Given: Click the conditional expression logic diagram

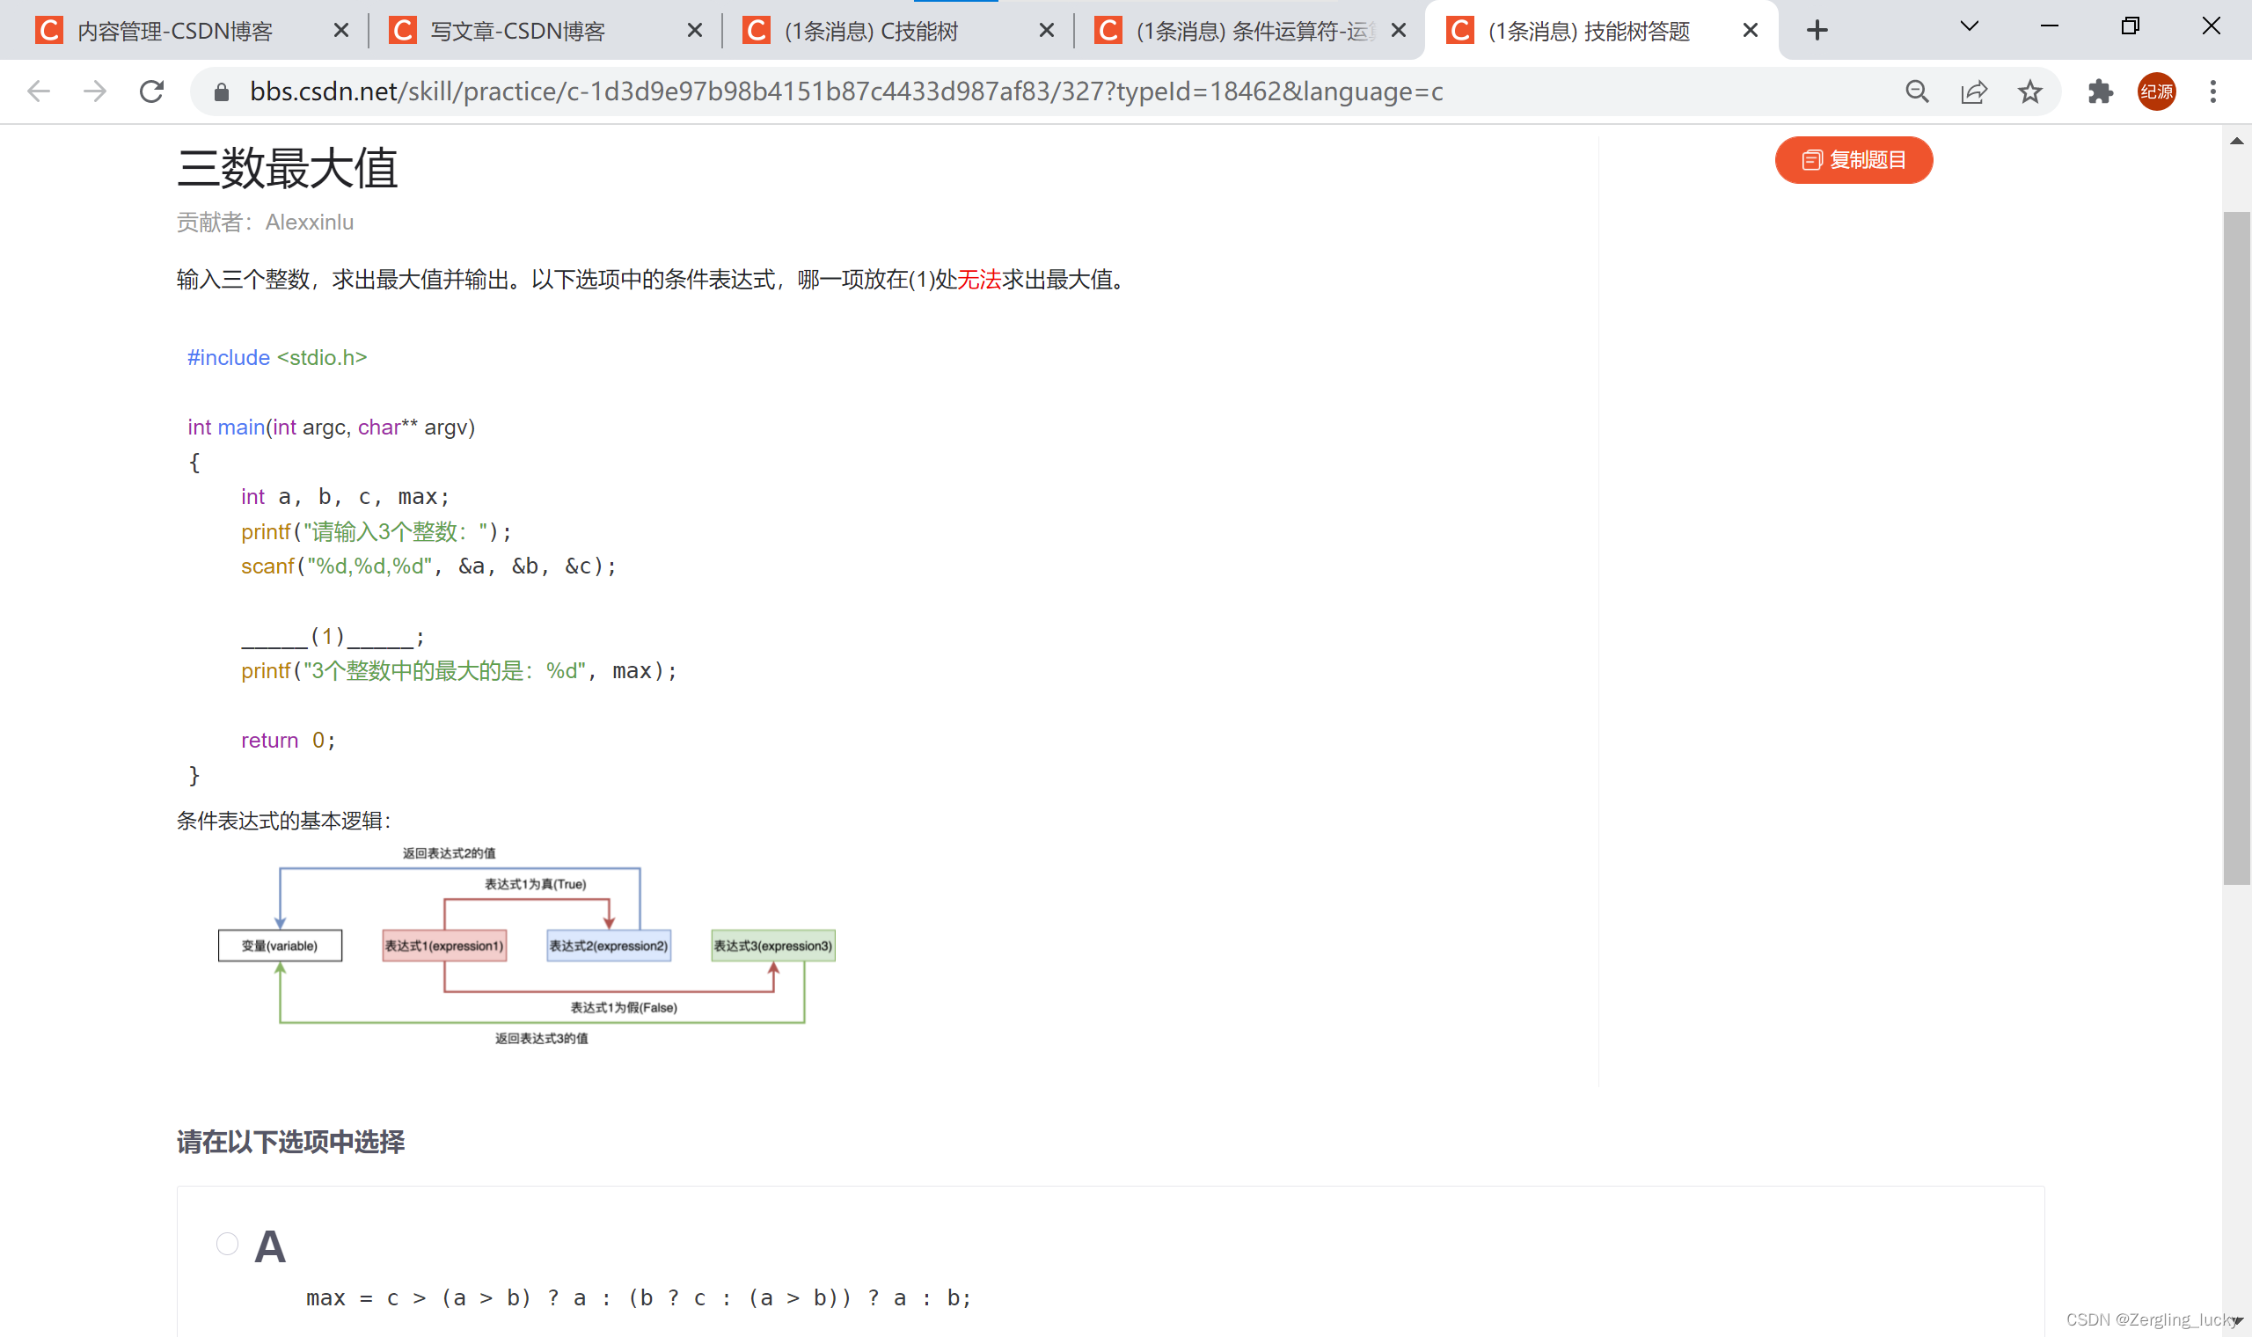Looking at the screenshot, I should [526, 946].
